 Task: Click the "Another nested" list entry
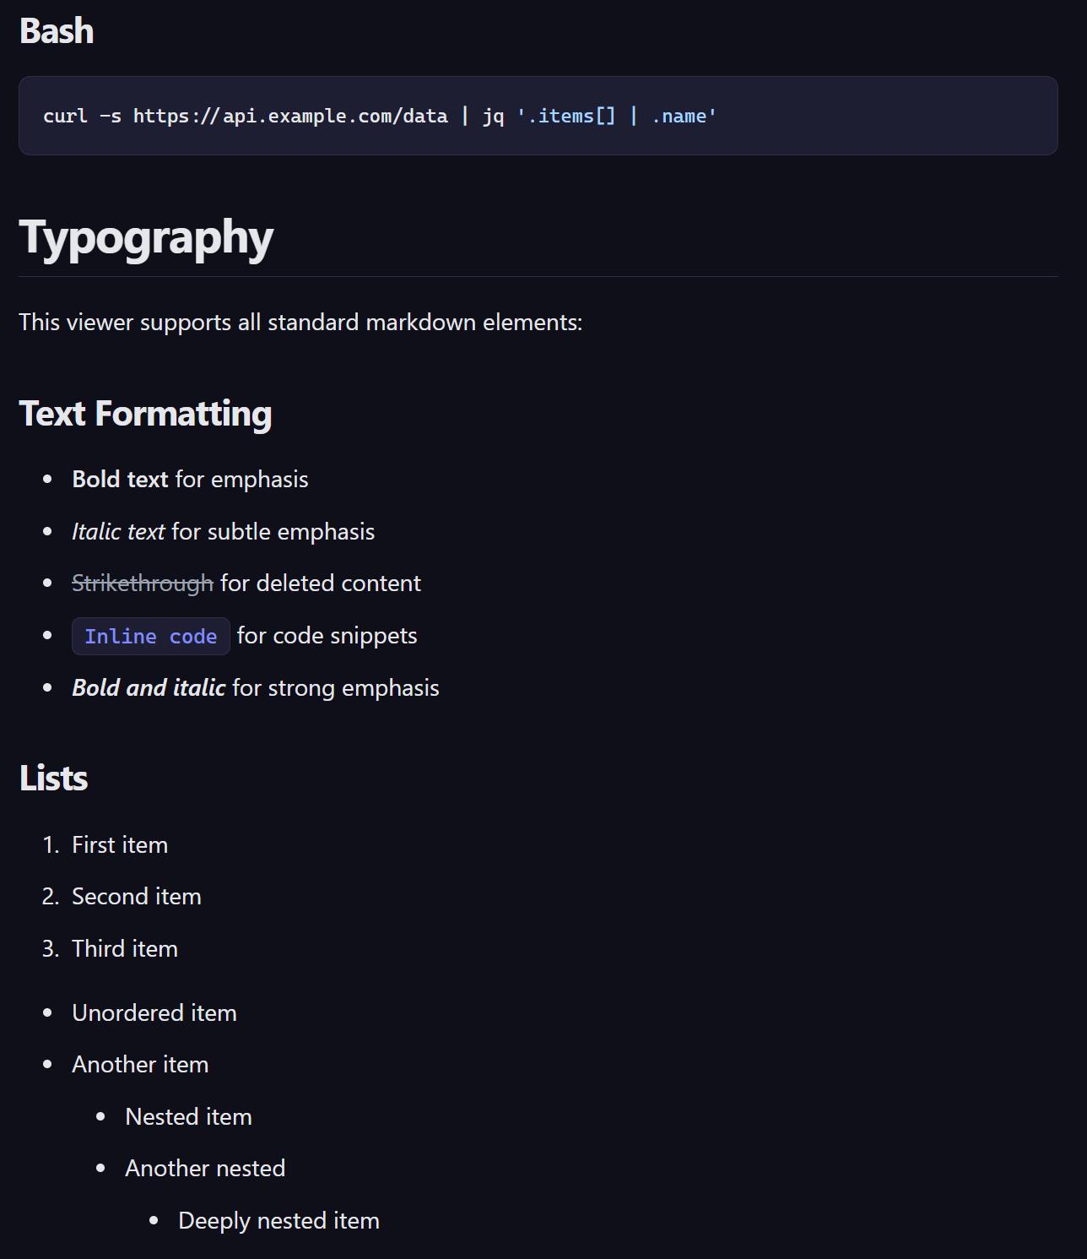click(205, 1169)
